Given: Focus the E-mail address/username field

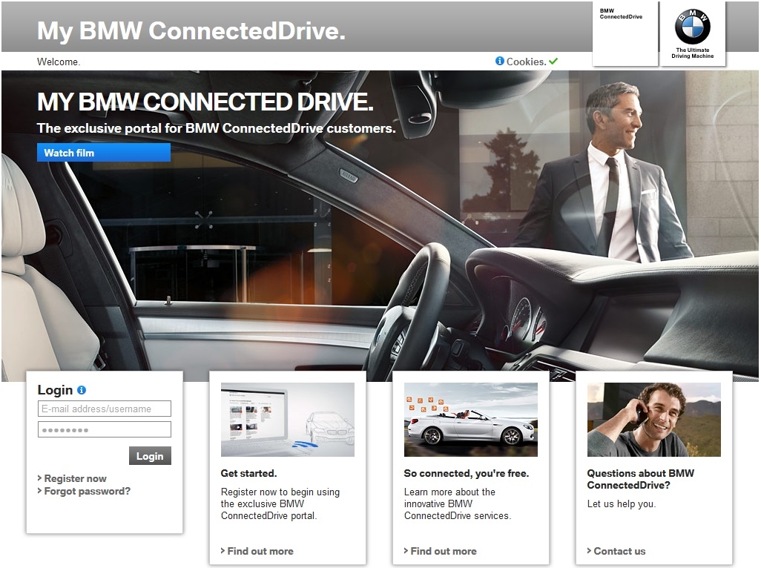Looking at the screenshot, I should (x=105, y=409).
